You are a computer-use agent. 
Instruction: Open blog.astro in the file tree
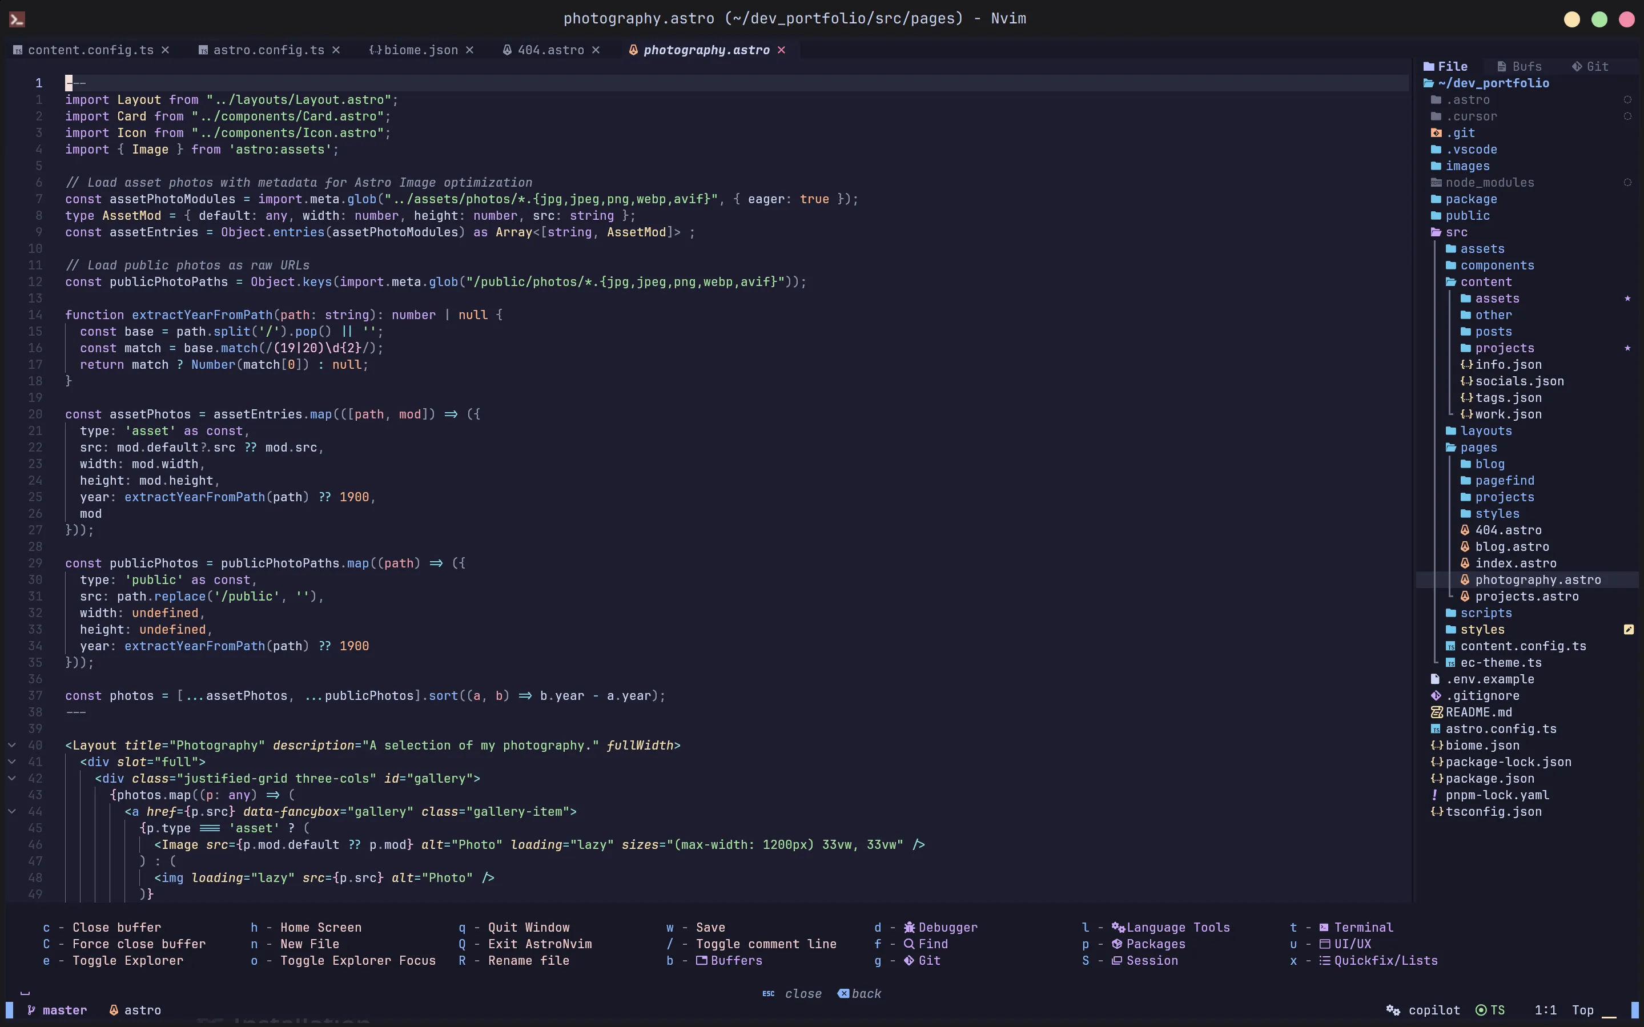(1505, 547)
